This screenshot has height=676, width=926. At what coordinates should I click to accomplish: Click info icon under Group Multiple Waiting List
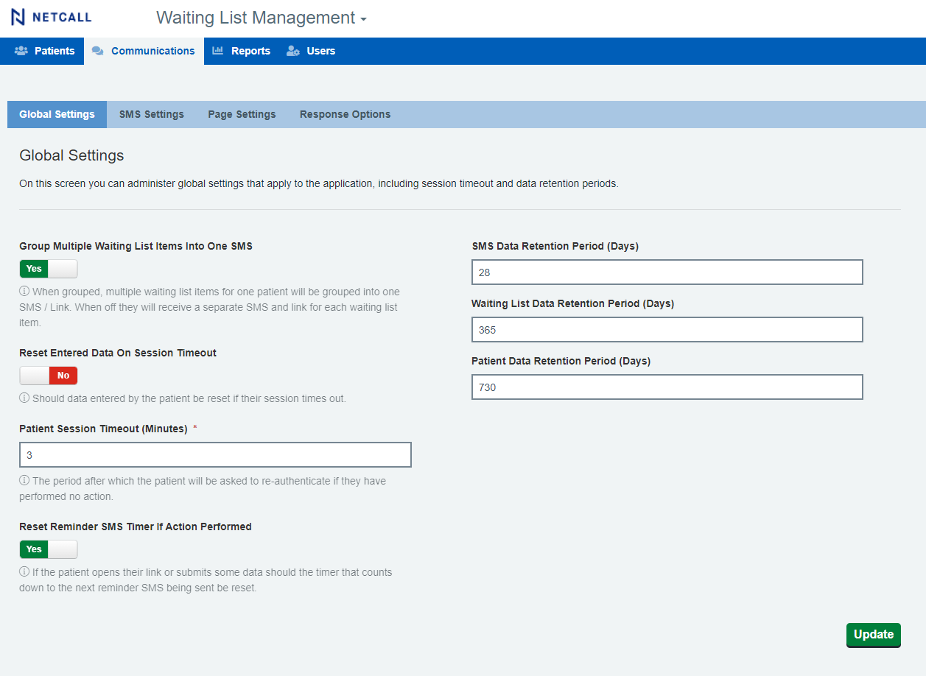pyautogui.click(x=24, y=292)
